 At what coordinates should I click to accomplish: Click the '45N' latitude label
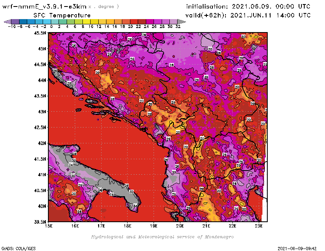click(42, 49)
